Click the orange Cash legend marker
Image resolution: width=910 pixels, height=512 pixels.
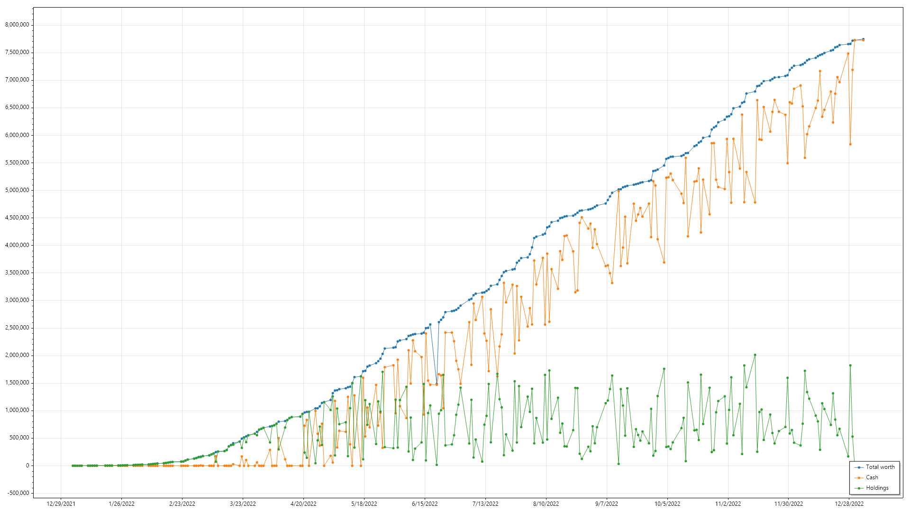click(859, 478)
